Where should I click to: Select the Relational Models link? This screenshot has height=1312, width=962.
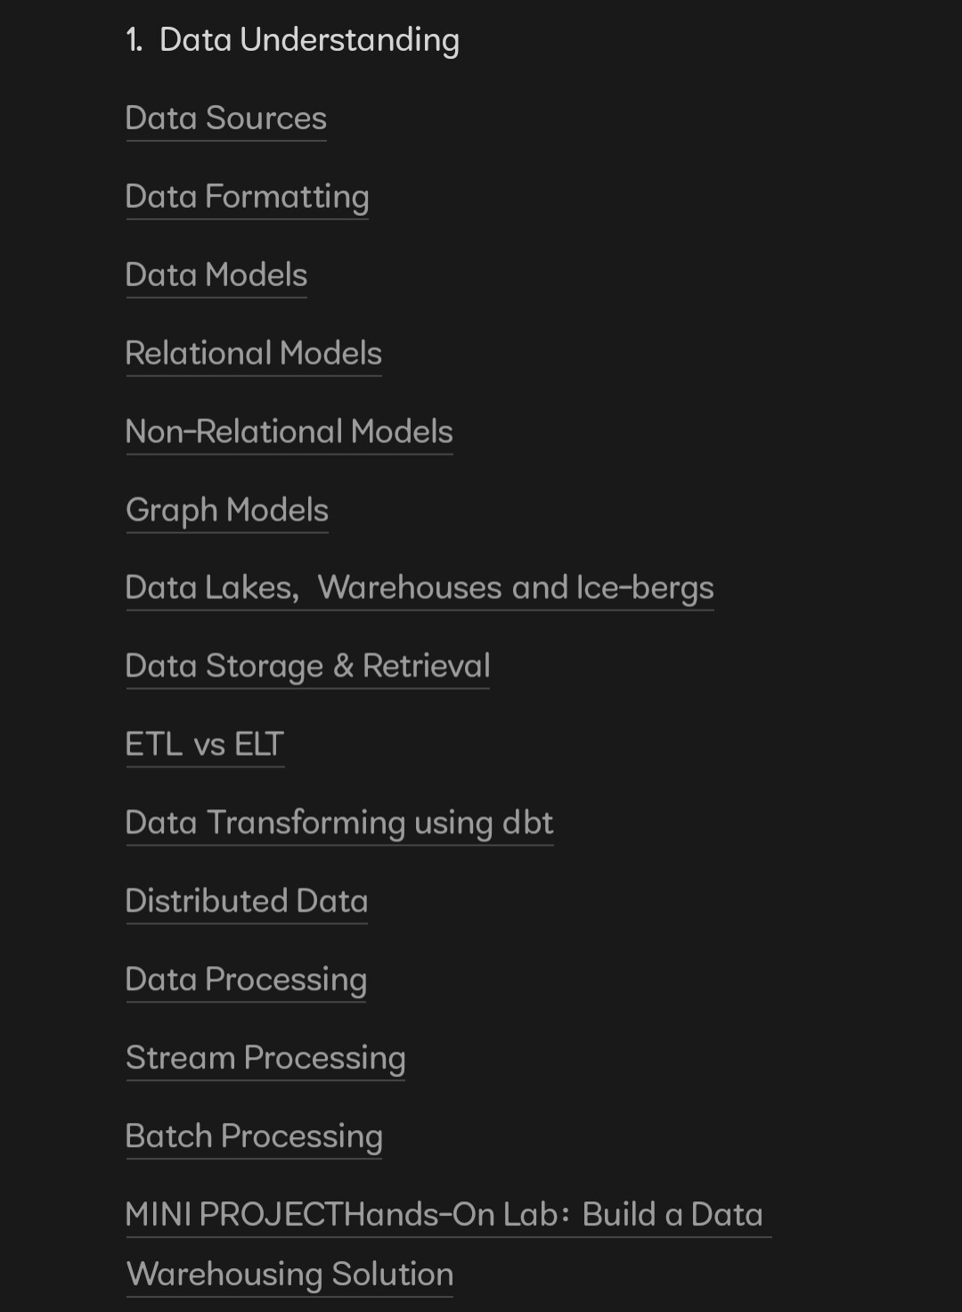254,354
